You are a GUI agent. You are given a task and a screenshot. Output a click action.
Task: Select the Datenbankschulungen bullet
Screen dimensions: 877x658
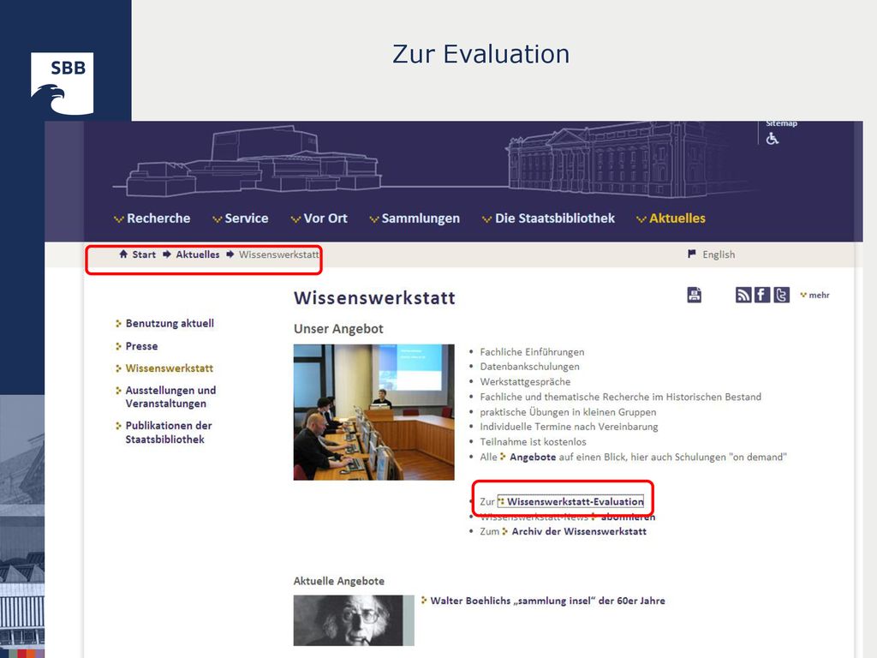point(529,367)
